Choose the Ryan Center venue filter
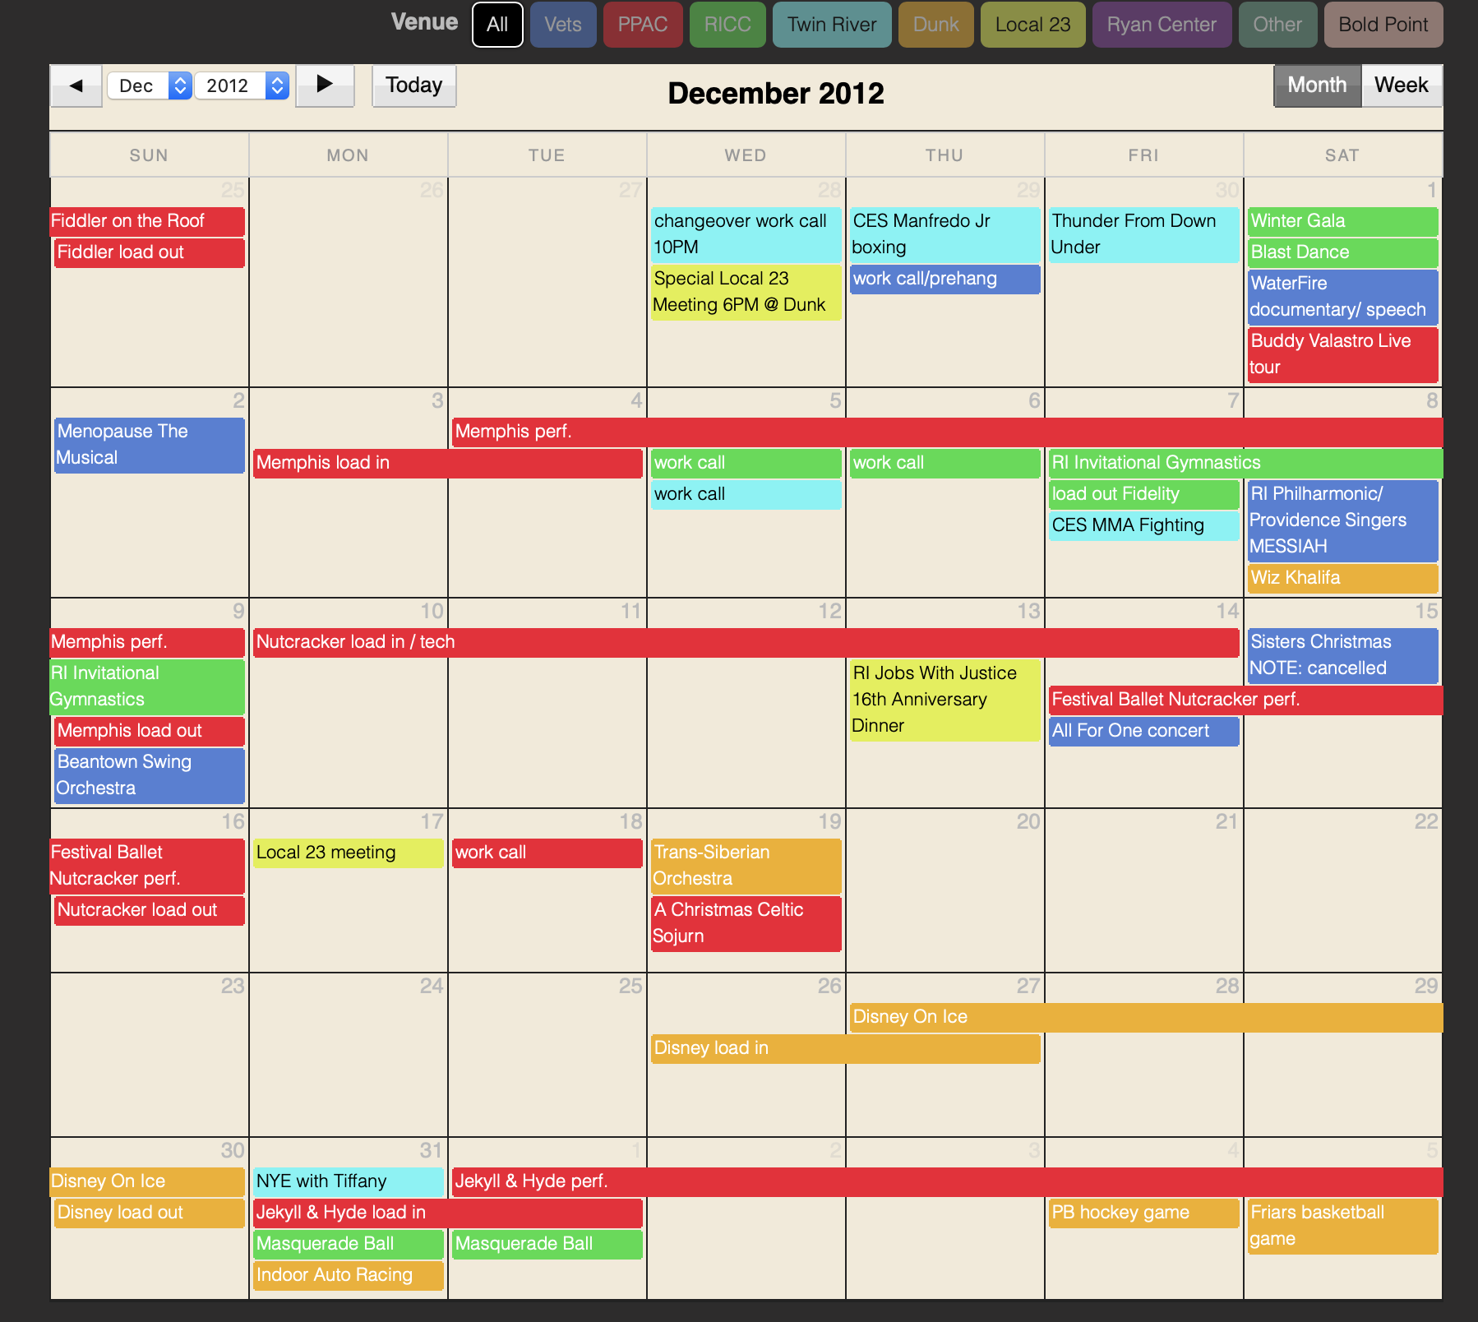Viewport: 1478px width, 1322px height. 1161,25
